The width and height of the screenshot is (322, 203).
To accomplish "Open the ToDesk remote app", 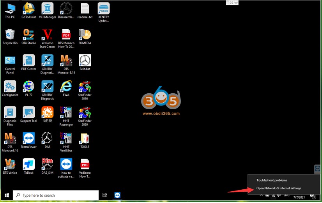I will click(x=28, y=167).
